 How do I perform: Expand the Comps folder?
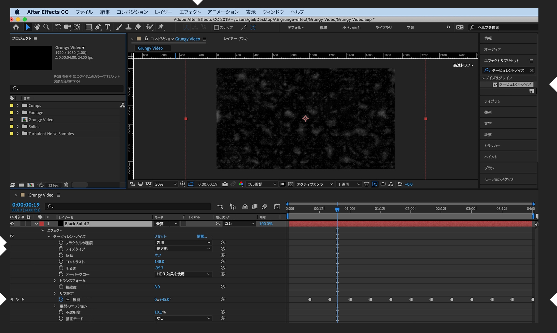point(18,106)
